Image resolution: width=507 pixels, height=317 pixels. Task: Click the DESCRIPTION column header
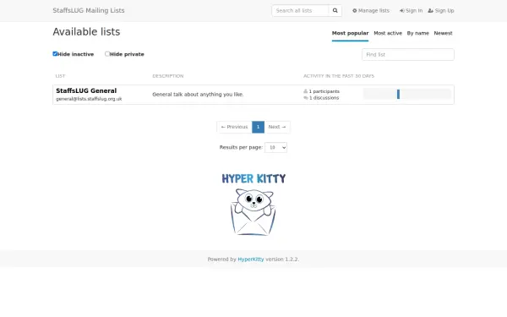pyautogui.click(x=168, y=76)
